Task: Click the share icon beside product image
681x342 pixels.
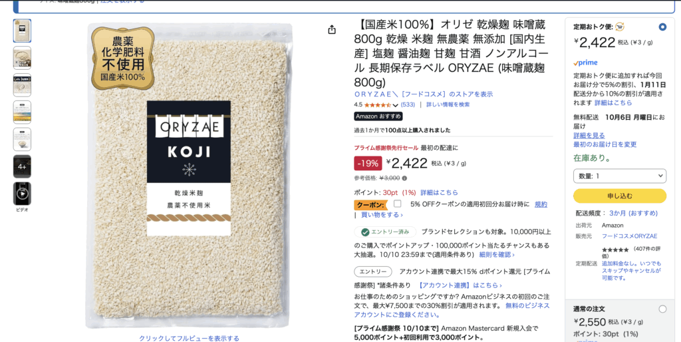Action: [332, 29]
